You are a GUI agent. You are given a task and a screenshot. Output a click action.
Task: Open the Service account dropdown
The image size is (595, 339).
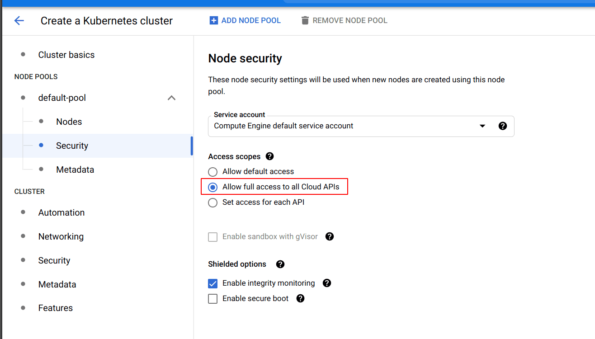pos(482,126)
